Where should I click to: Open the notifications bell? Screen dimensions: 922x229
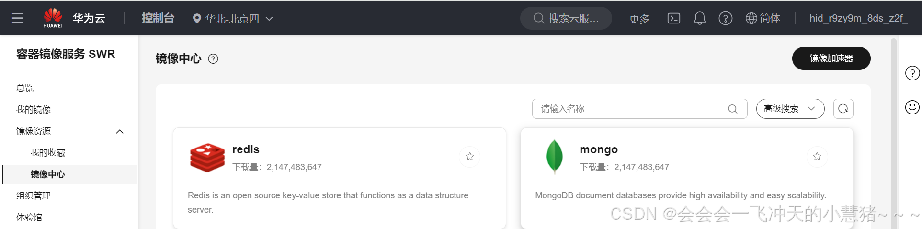tap(700, 18)
